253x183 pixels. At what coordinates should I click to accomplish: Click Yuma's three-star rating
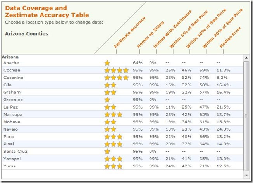click(113, 166)
